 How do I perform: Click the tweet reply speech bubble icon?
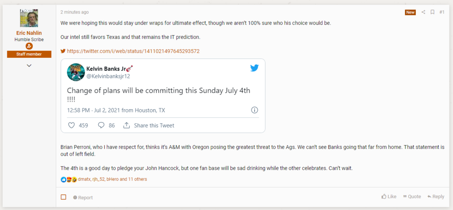pos(101,125)
